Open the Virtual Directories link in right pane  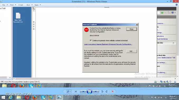tap(162, 39)
